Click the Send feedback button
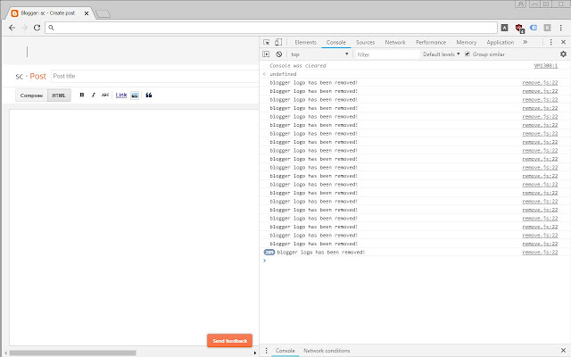 click(x=230, y=341)
